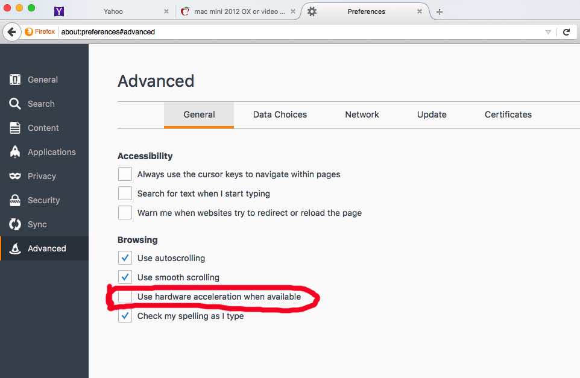Open the URL history dropdown arrow
This screenshot has height=378, width=580.
coord(548,32)
